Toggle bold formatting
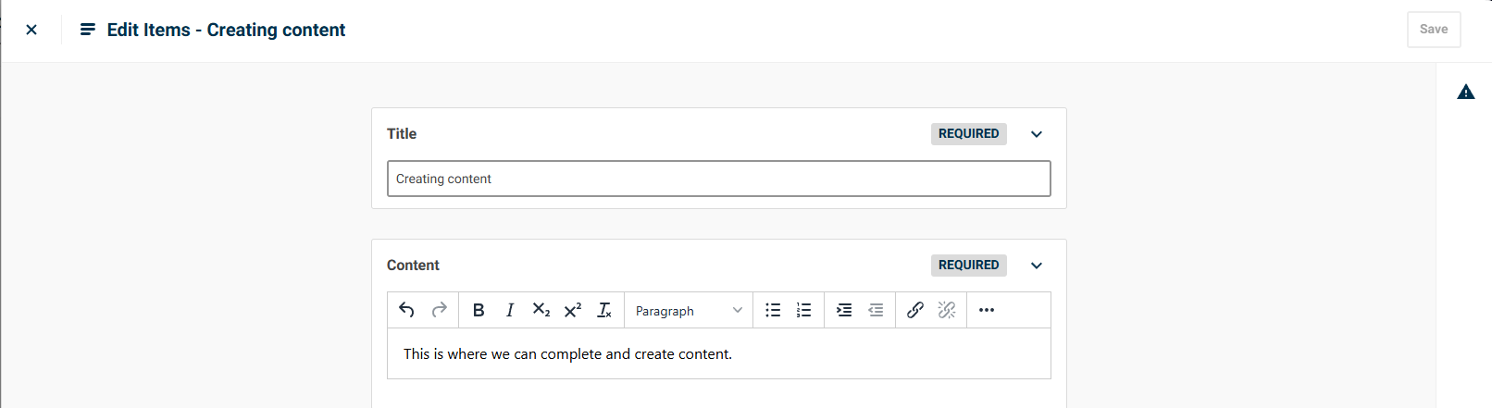This screenshot has height=408, width=1492. pos(479,310)
